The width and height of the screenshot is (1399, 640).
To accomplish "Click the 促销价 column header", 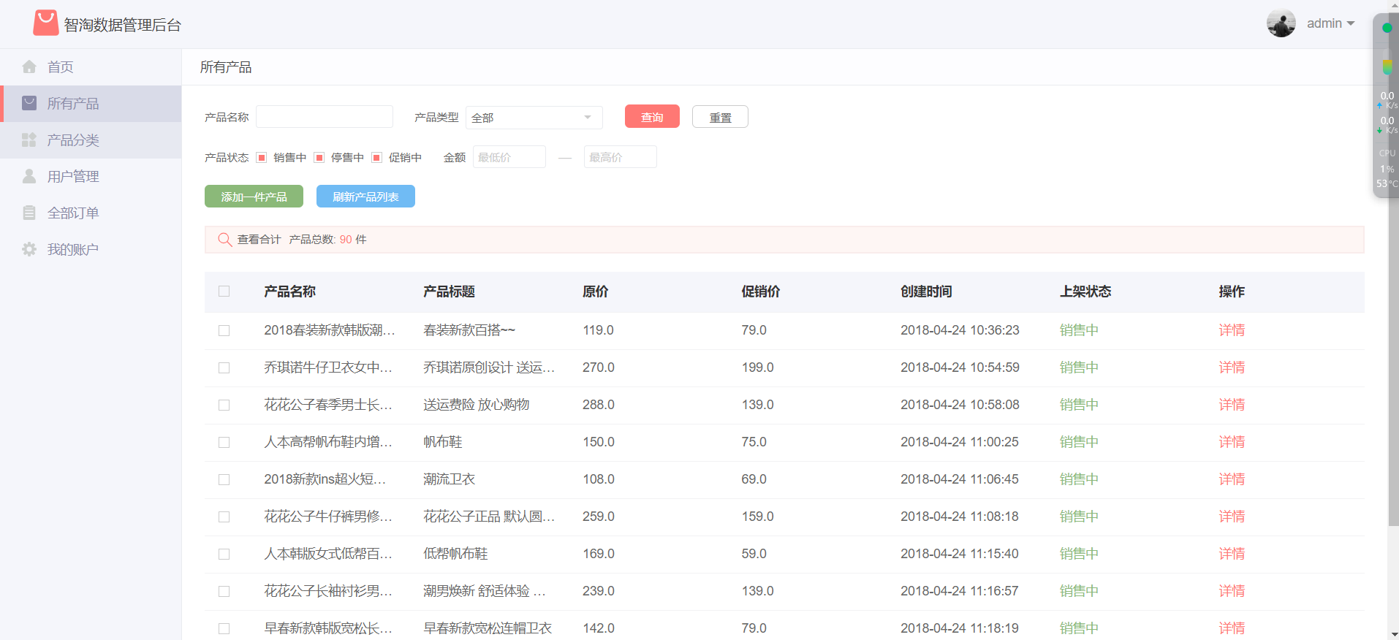I will point(760,292).
